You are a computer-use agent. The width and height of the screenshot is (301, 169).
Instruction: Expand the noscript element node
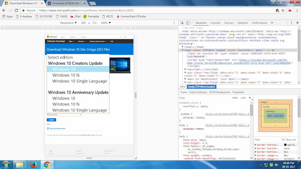point(185,69)
